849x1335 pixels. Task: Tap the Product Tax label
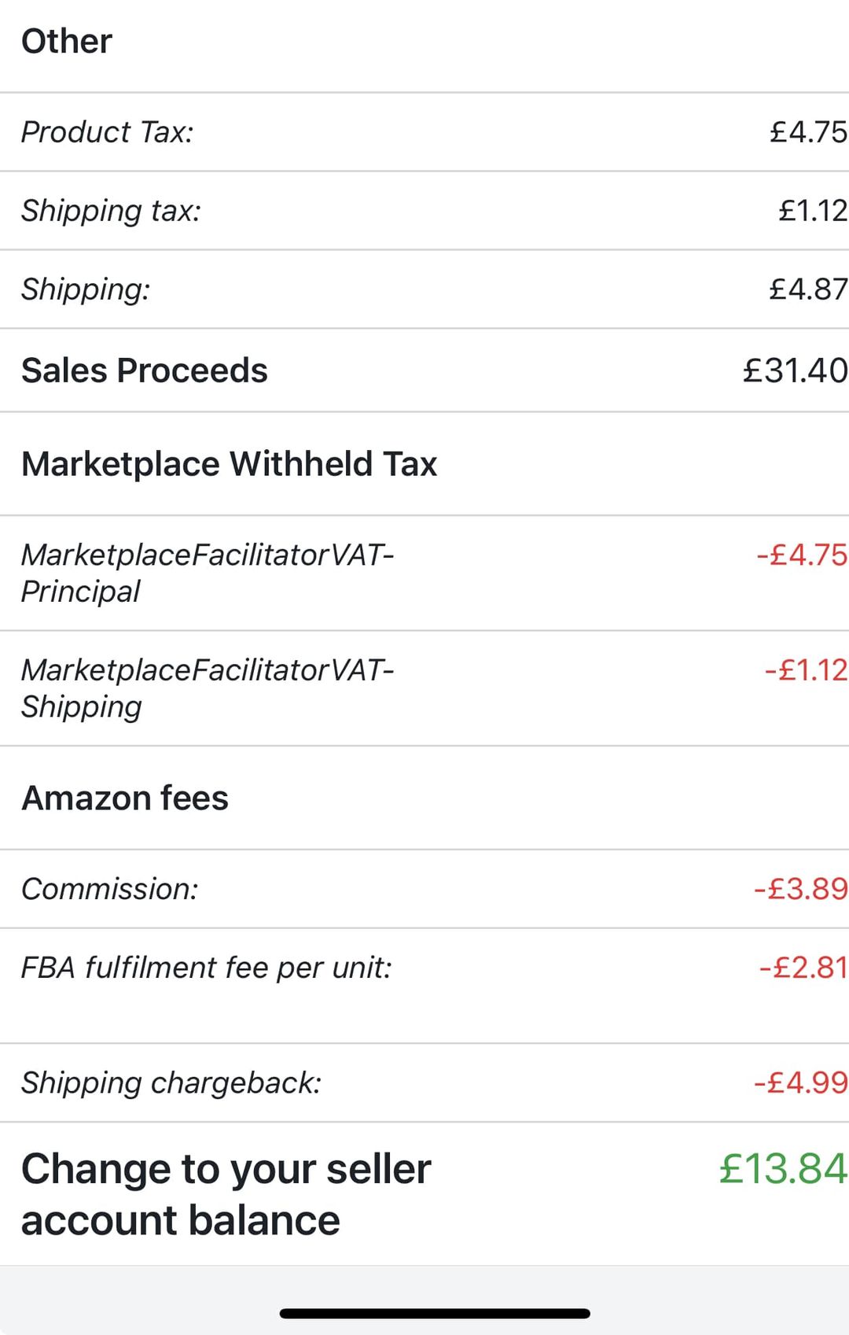point(107,132)
